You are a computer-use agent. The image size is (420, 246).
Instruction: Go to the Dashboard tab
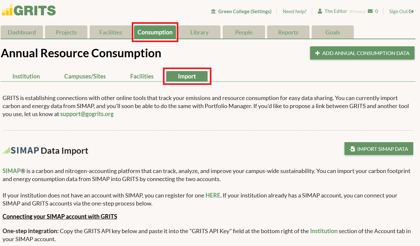pyautogui.click(x=22, y=32)
